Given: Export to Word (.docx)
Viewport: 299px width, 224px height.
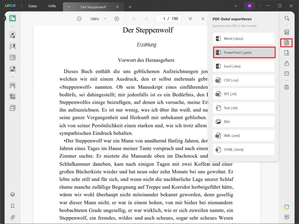Looking at the screenshot, I should (x=244, y=39).
